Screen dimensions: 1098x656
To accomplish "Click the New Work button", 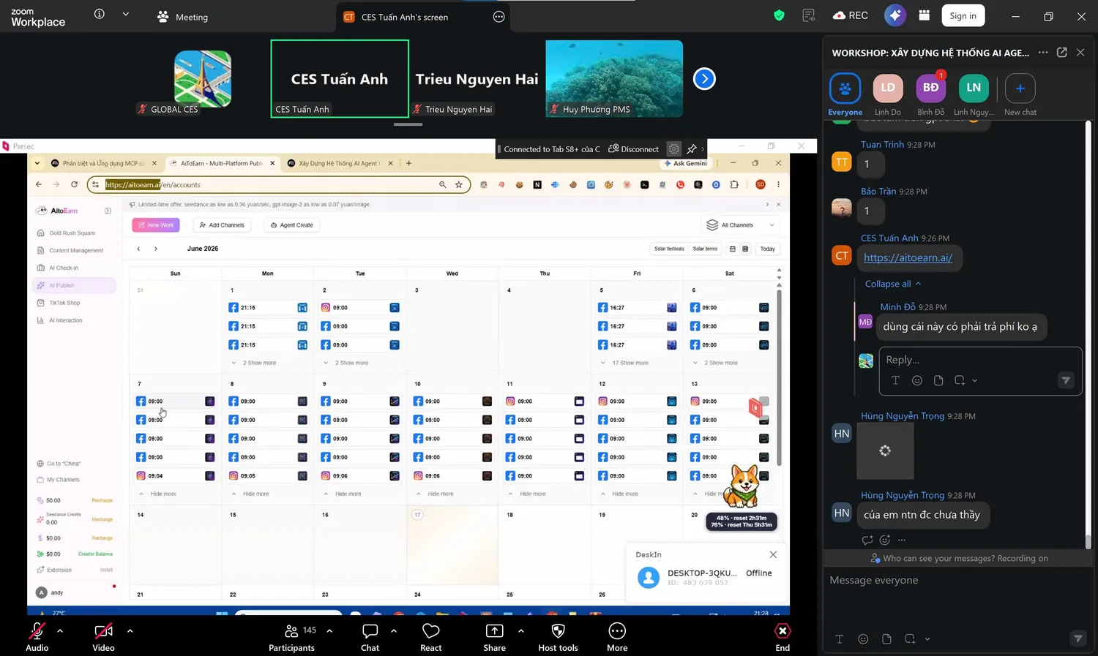I will (156, 225).
